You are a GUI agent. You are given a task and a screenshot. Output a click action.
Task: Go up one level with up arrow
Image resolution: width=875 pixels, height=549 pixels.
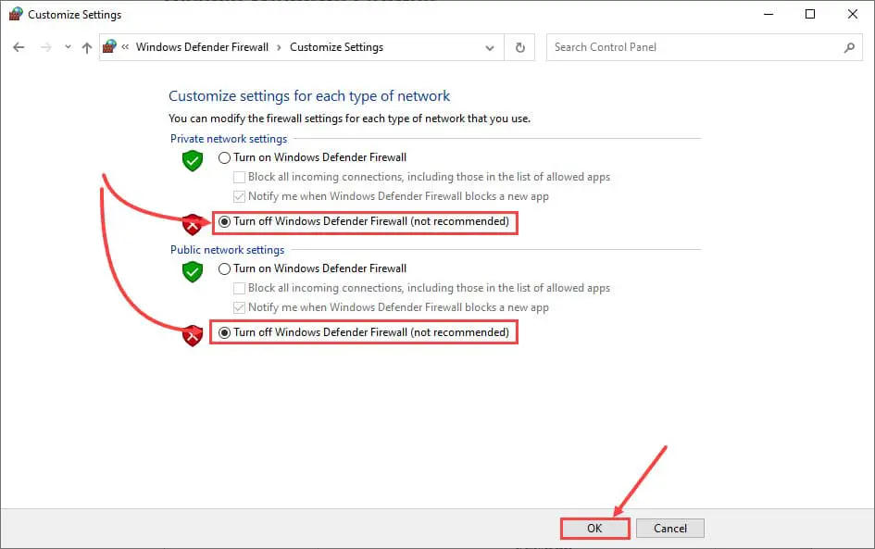click(86, 47)
